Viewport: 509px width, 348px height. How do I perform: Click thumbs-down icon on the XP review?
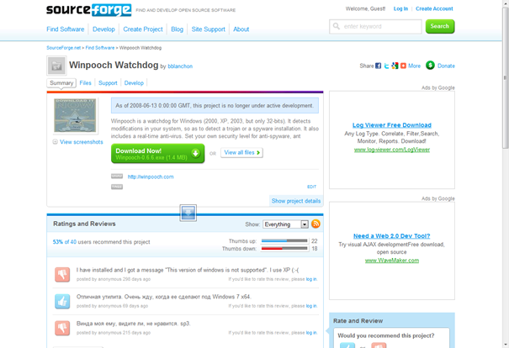62,275
